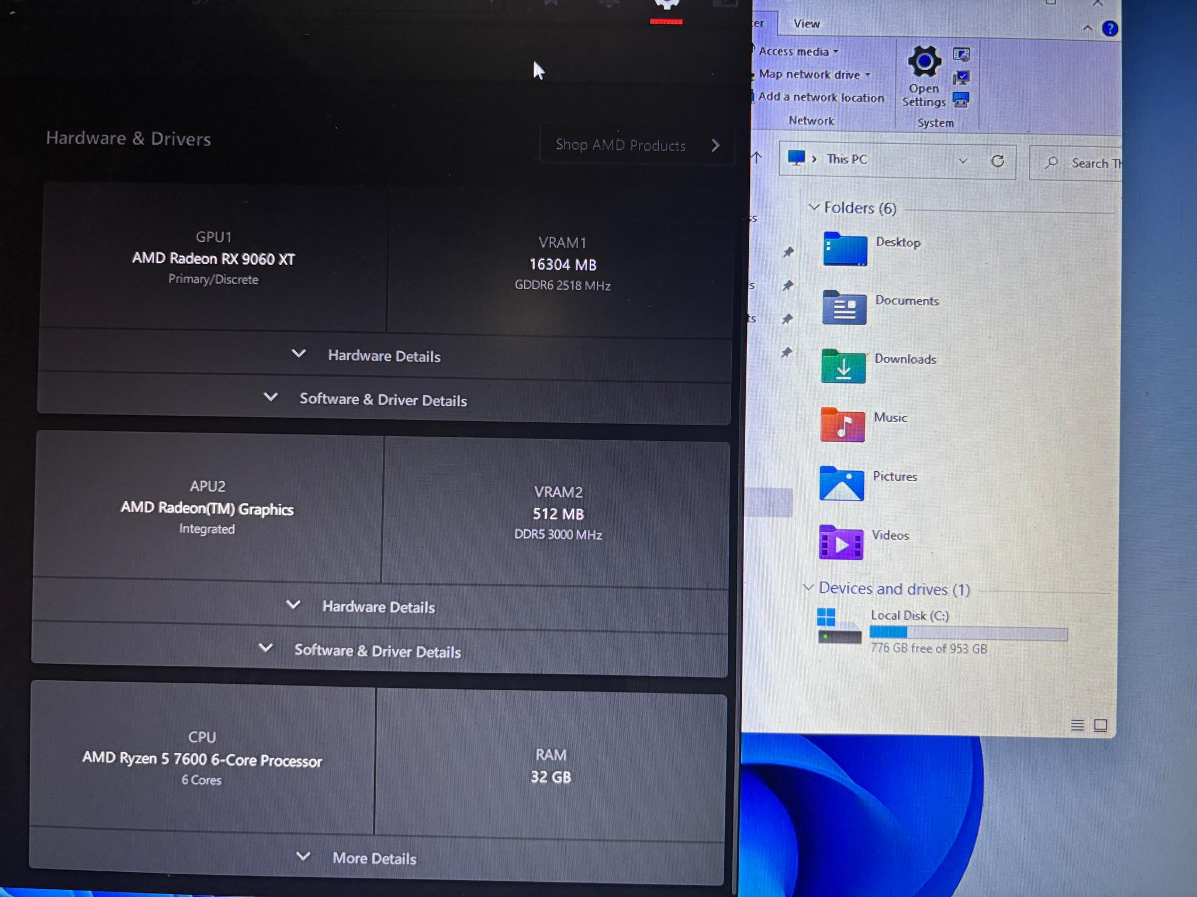The height and width of the screenshot is (897, 1197).
Task: Expand CPU More Details
Action: tap(375, 858)
